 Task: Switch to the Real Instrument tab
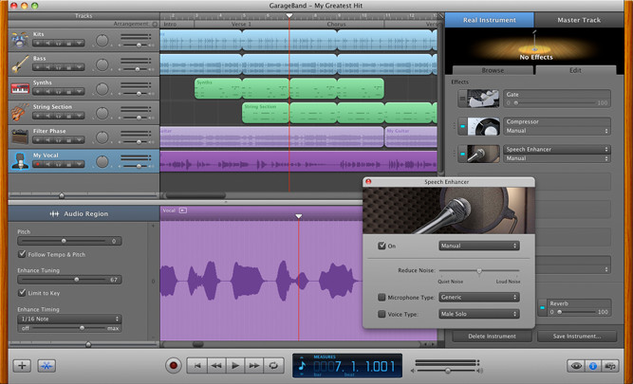[x=490, y=20]
